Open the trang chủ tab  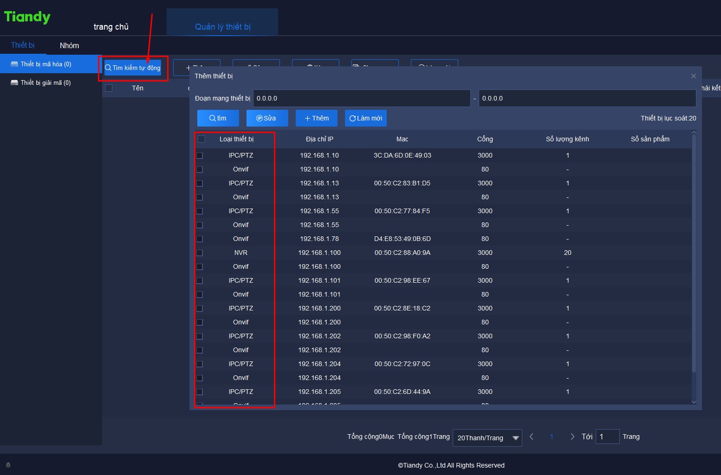pyautogui.click(x=111, y=27)
